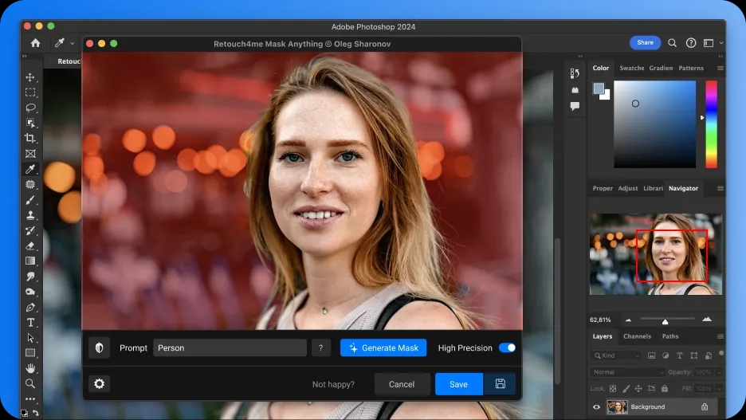The width and height of the screenshot is (746, 420).
Task: Select the Rectangle shape tool
Action: pos(30,353)
